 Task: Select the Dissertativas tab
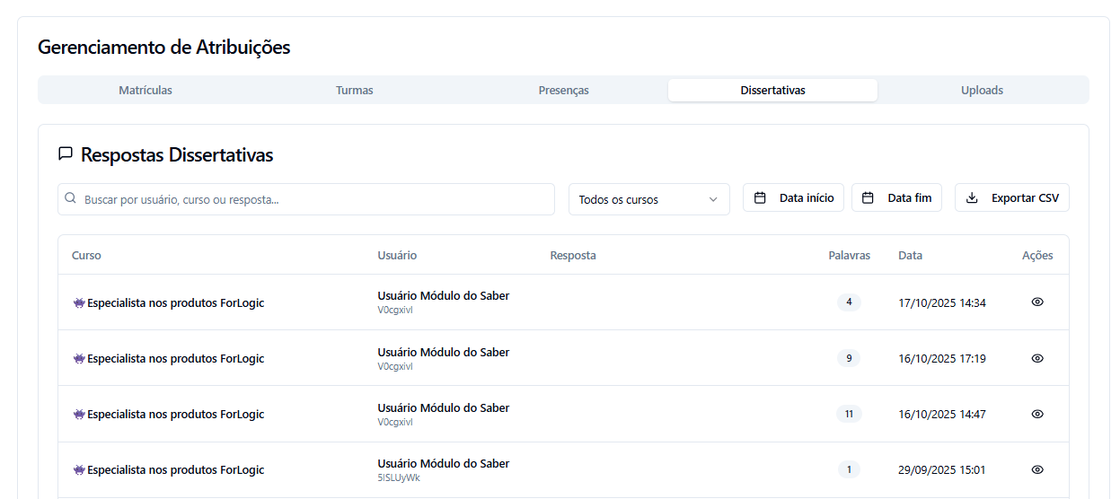coord(772,91)
